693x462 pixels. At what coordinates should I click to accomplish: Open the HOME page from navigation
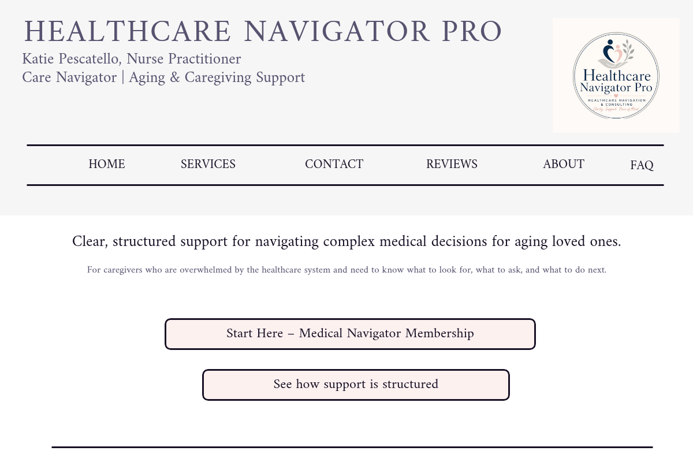coord(107,165)
